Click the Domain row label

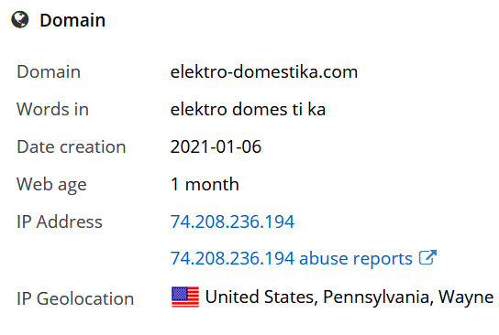49,71
